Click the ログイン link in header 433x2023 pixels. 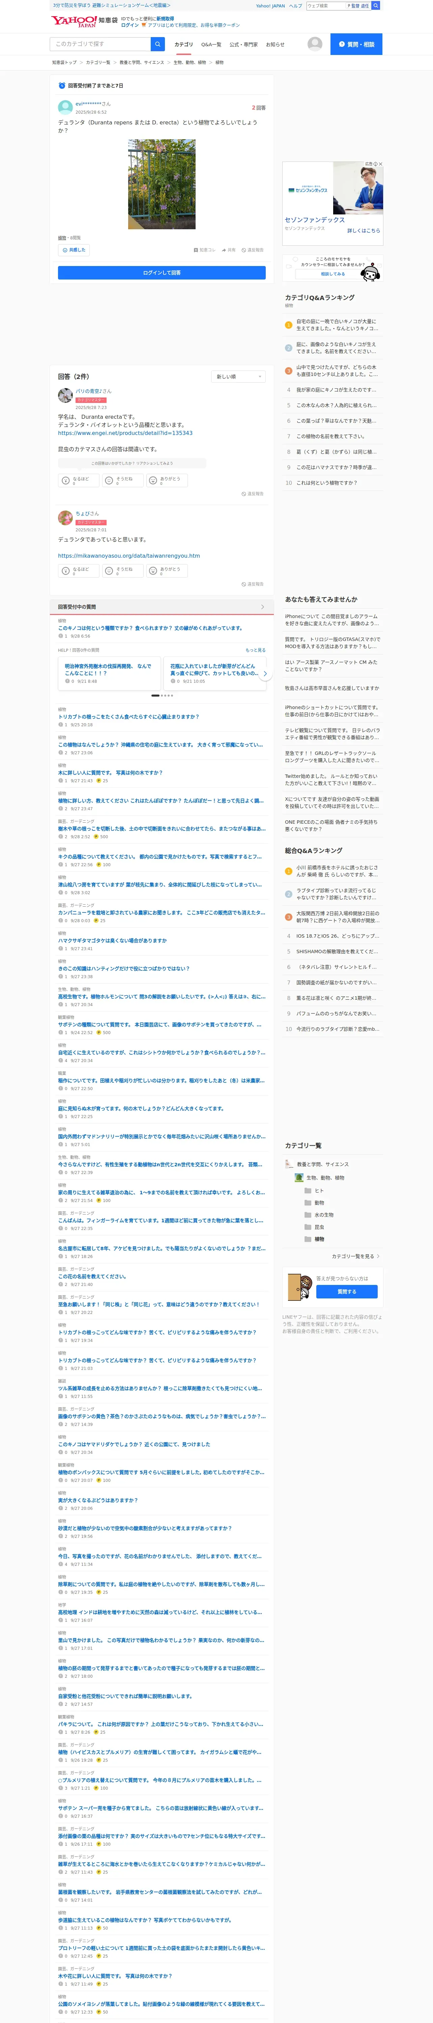click(130, 25)
